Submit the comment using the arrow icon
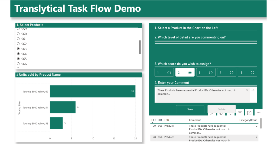This screenshot has height=144, width=277. [253, 90]
